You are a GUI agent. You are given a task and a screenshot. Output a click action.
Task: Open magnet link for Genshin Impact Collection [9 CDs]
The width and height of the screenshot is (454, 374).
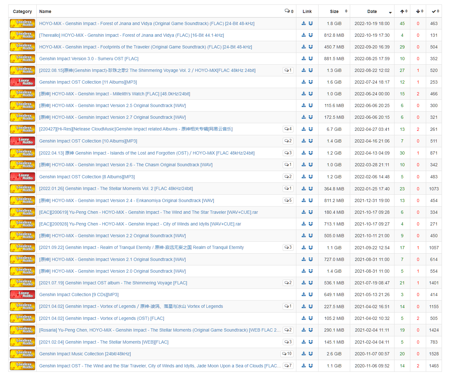point(311,295)
